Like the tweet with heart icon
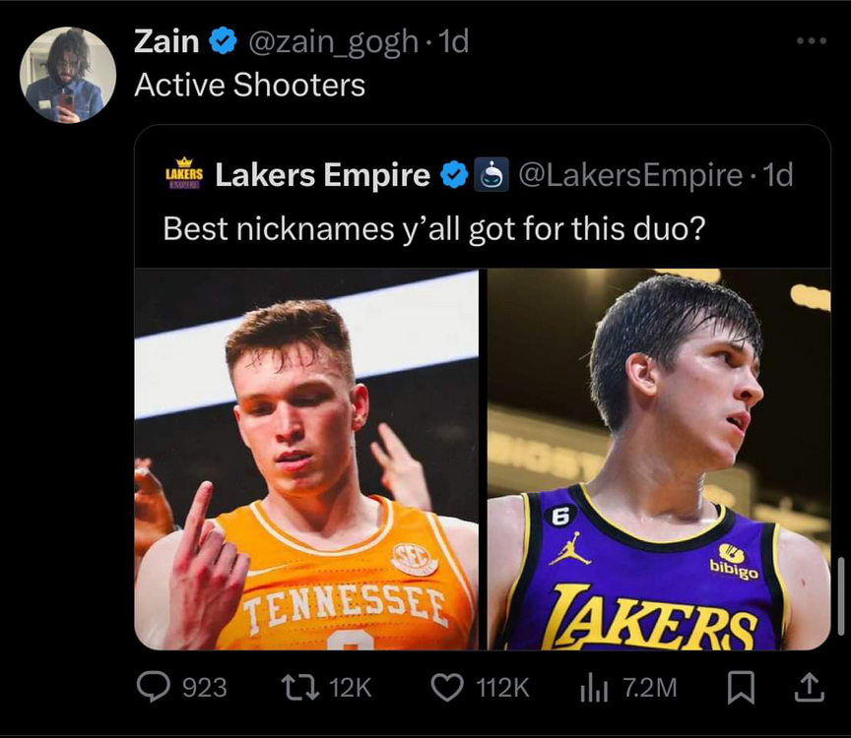This screenshot has height=738, width=851. point(448,687)
